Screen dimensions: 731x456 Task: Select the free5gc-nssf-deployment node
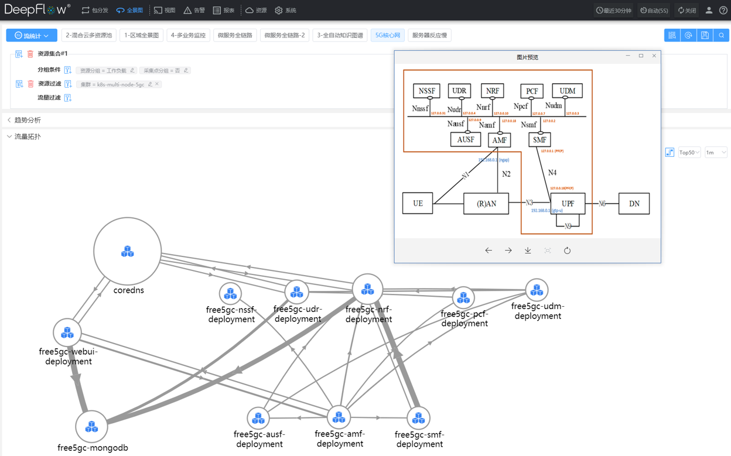click(231, 293)
